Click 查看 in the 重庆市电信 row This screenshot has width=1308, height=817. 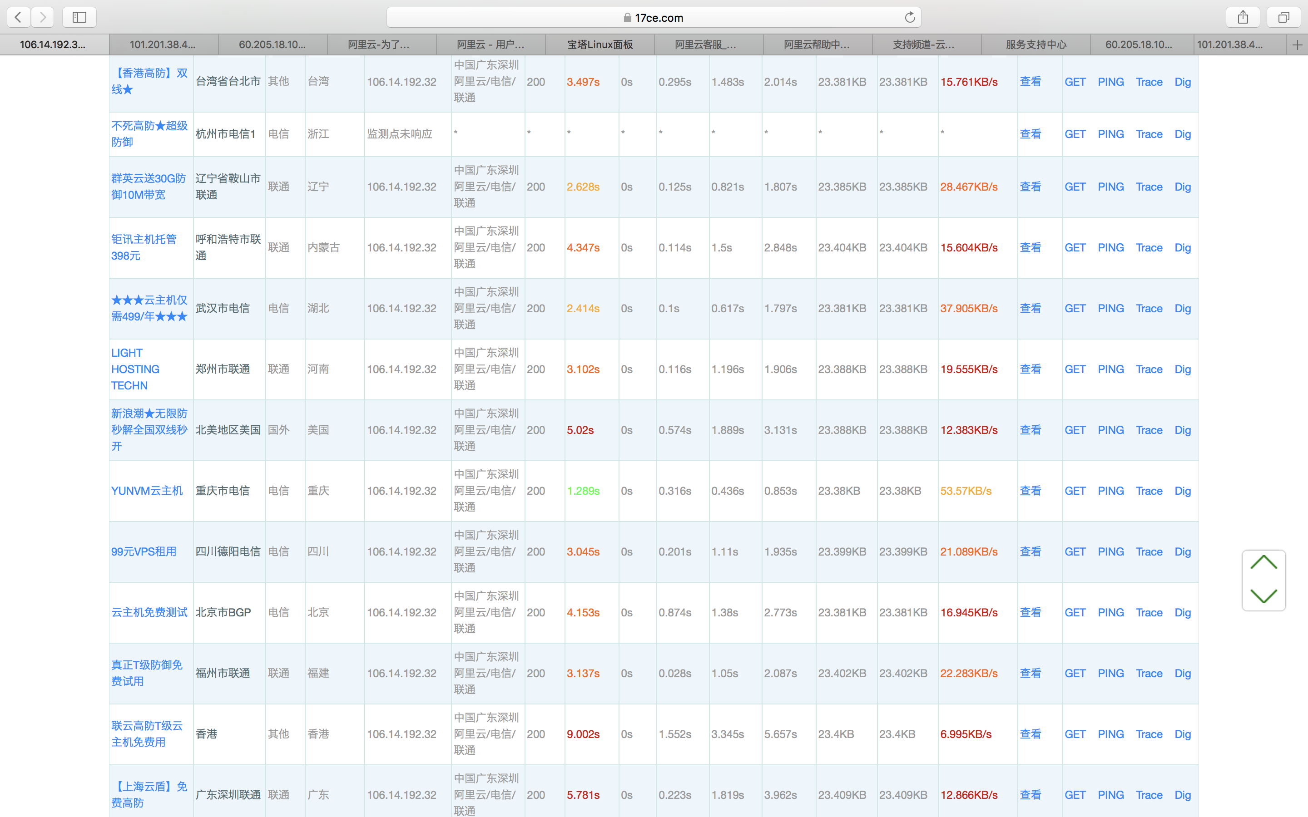[1031, 491]
